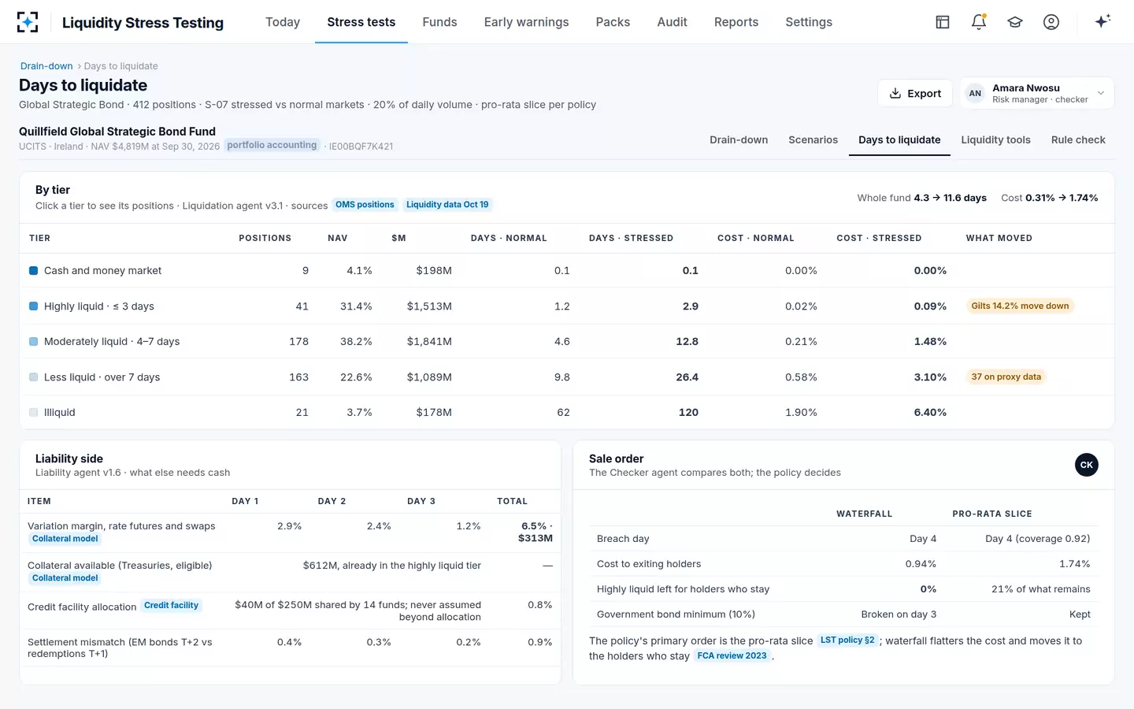Open the Liquidity tools sub-tab
1134x709 pixels.
tap(995, 140)
